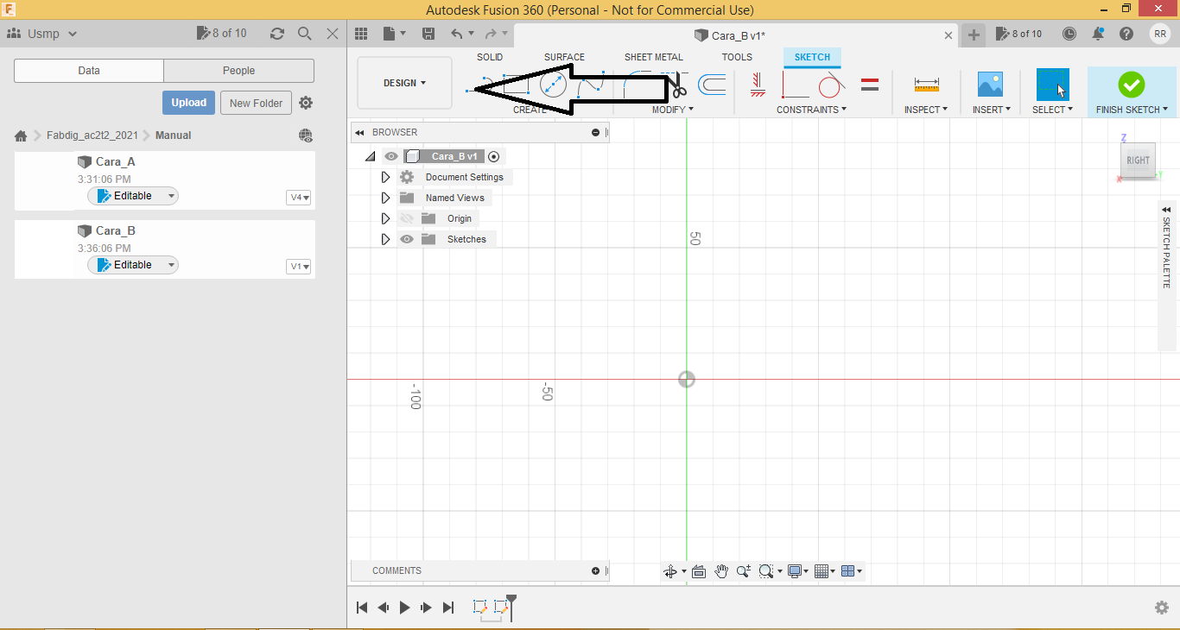Go to the home folder icon

click(22, 135)
